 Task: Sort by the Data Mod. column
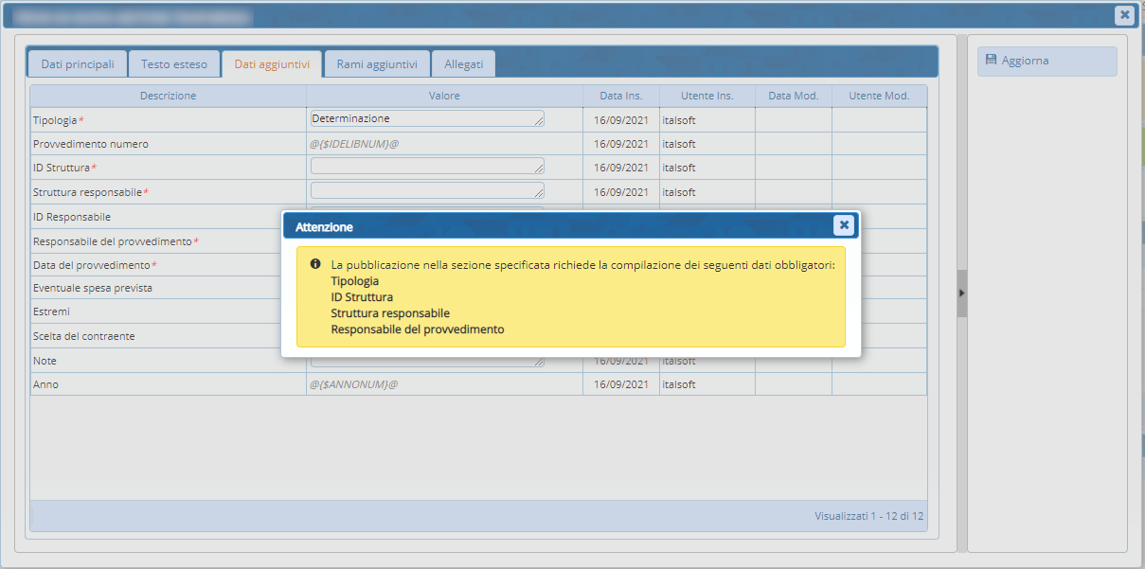click(793, 96)
